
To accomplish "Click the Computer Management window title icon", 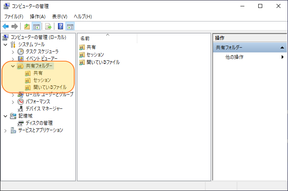I will click(x=6, y=6).
